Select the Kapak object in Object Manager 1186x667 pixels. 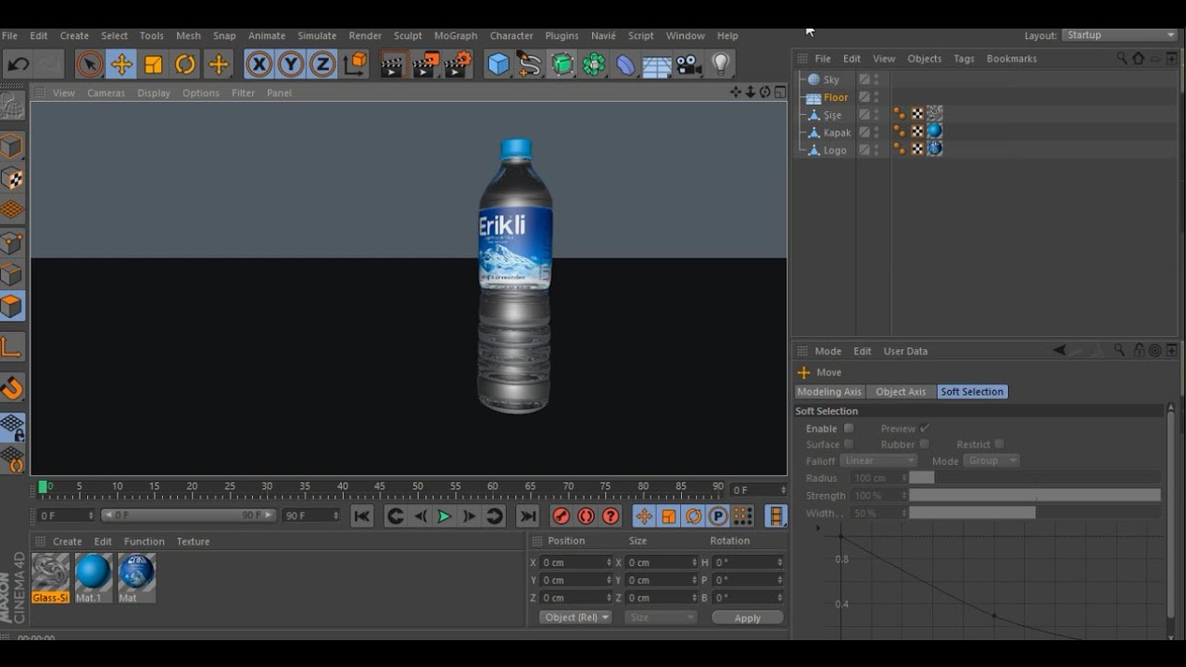[x=837, y=132]
